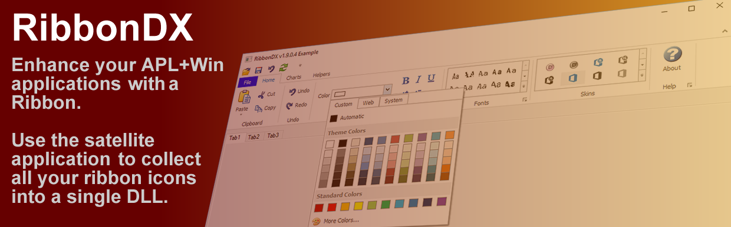Open the Color combo box dropdown arrow

point(387,89)
